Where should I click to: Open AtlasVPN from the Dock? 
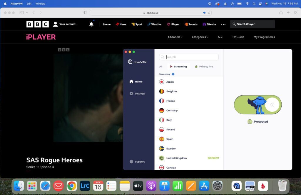click(237, 186)
